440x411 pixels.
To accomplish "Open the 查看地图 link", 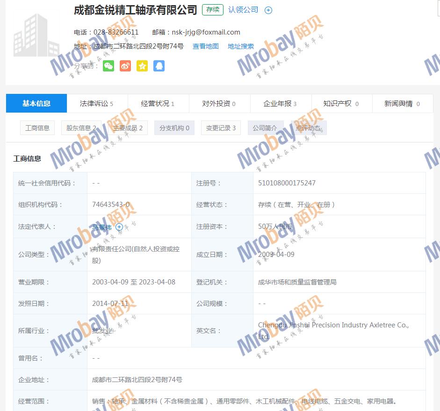I will click(206, 46).
